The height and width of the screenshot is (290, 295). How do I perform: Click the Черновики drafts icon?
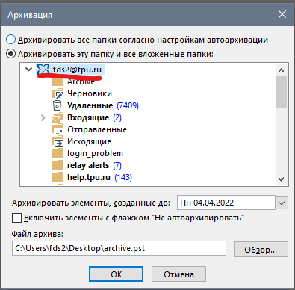point(58,93)
